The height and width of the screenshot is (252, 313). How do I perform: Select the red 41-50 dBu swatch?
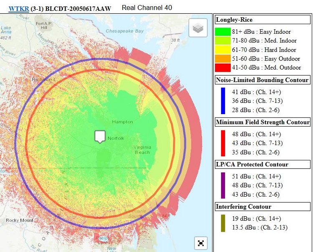223,67
